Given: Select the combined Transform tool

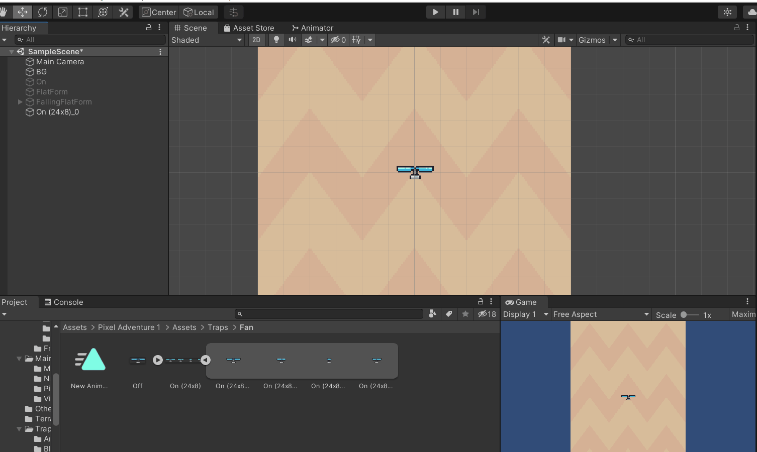Looking at the screenshot, I should (x=103, y=12).
